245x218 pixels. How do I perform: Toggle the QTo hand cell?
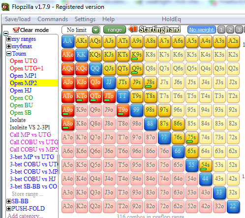point(95,96)
